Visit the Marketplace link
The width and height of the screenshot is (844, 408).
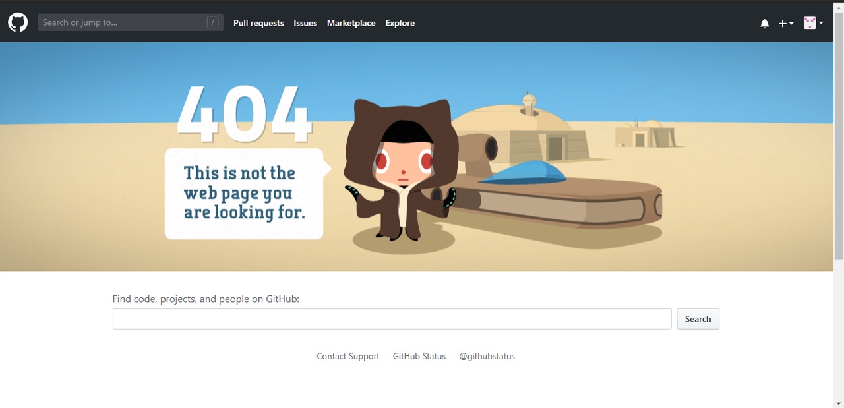point(351,23)
